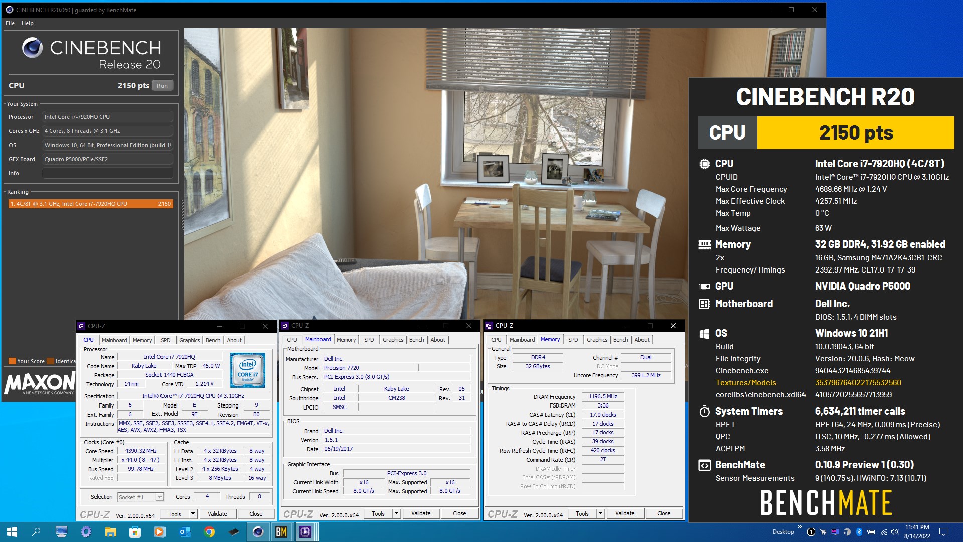Open the volume speaker tray icon
The image size is (963, 542).
895,532
